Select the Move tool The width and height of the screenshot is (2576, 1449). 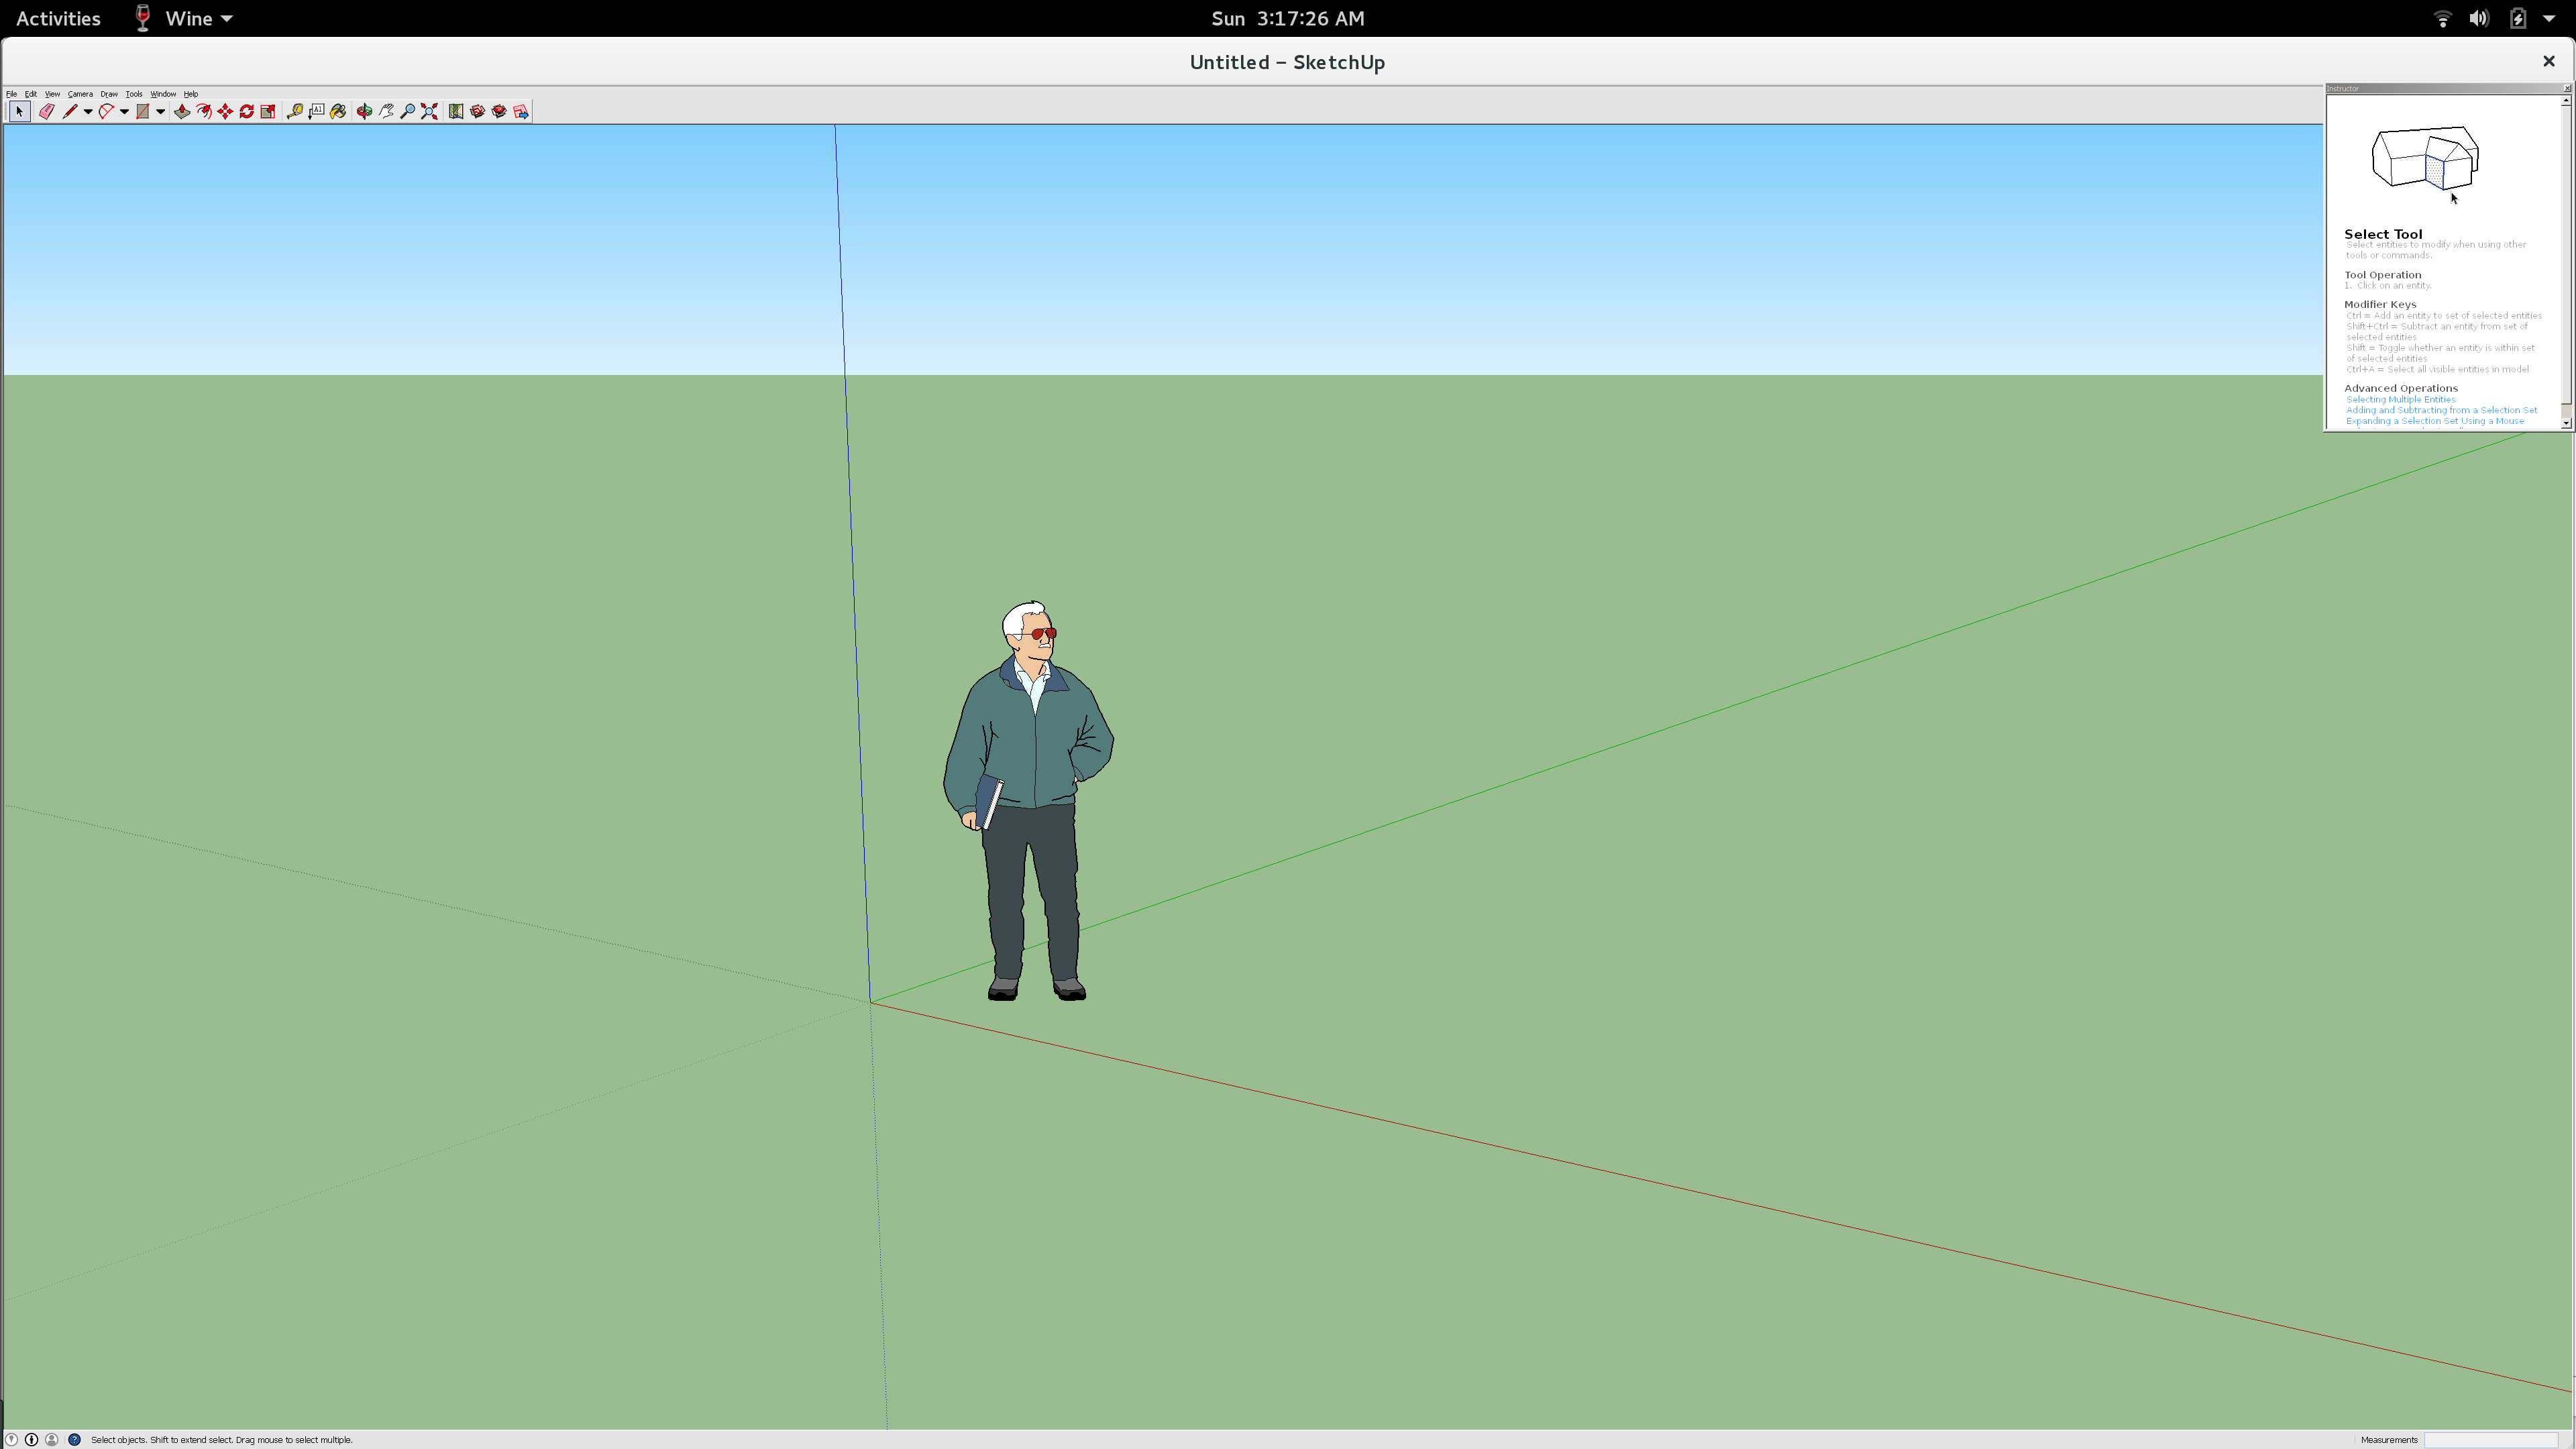(x=225, y=111)
